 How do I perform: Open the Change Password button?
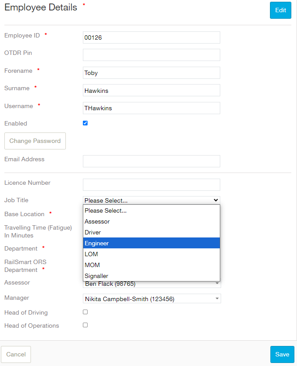click(35, 141)
